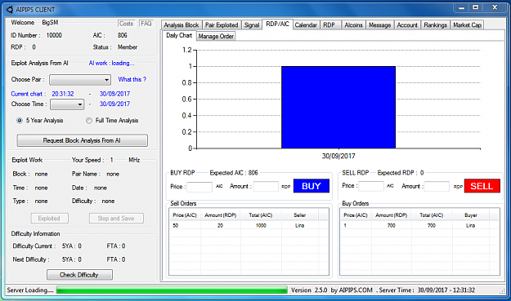Click the Current chart time 20:31:32

tap(63, 94)
